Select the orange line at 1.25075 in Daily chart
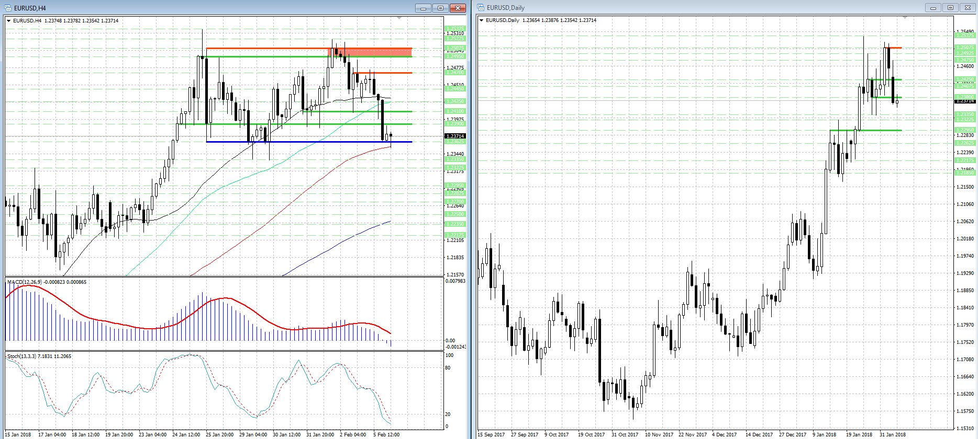This screenshot has width=978, height=439. click(893, 48)
